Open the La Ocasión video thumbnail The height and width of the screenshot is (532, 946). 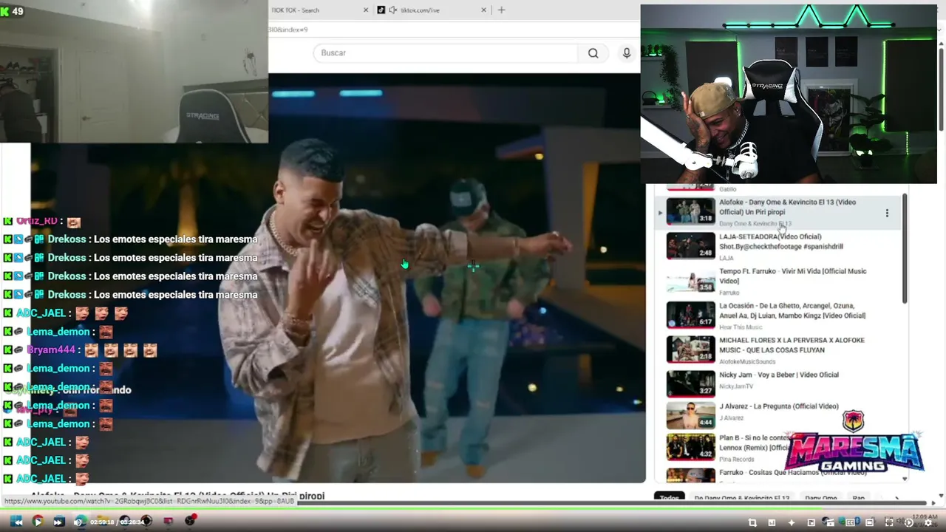(x=691, y=315)
